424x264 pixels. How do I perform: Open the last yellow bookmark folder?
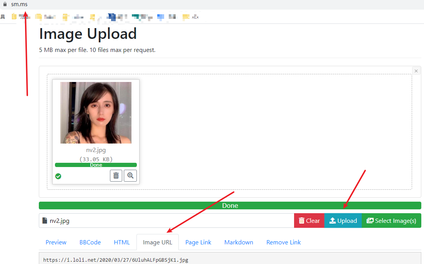point(186,17)
